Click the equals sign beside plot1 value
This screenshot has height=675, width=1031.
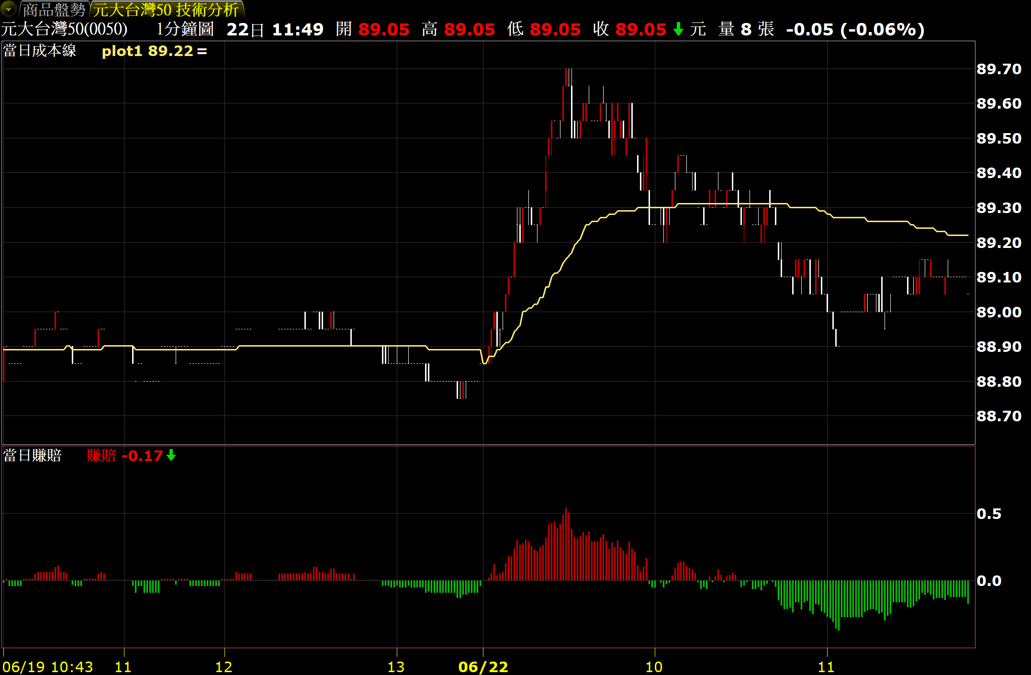202,51
